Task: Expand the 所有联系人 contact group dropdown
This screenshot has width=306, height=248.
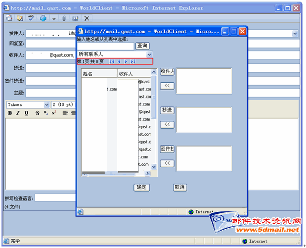Action: 149,54
